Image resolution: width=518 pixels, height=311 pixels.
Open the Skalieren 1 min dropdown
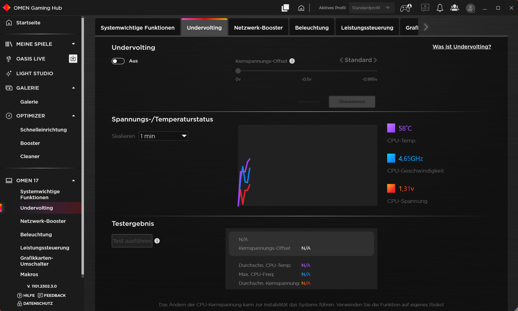click(163, 136)
